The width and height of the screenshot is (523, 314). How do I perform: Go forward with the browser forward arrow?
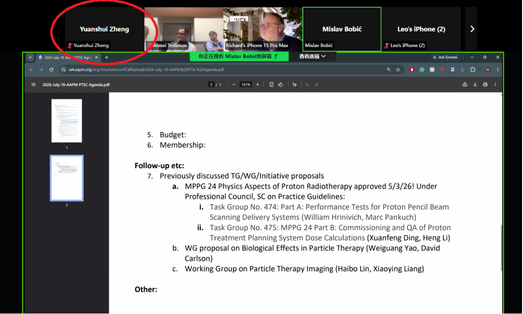41,70
